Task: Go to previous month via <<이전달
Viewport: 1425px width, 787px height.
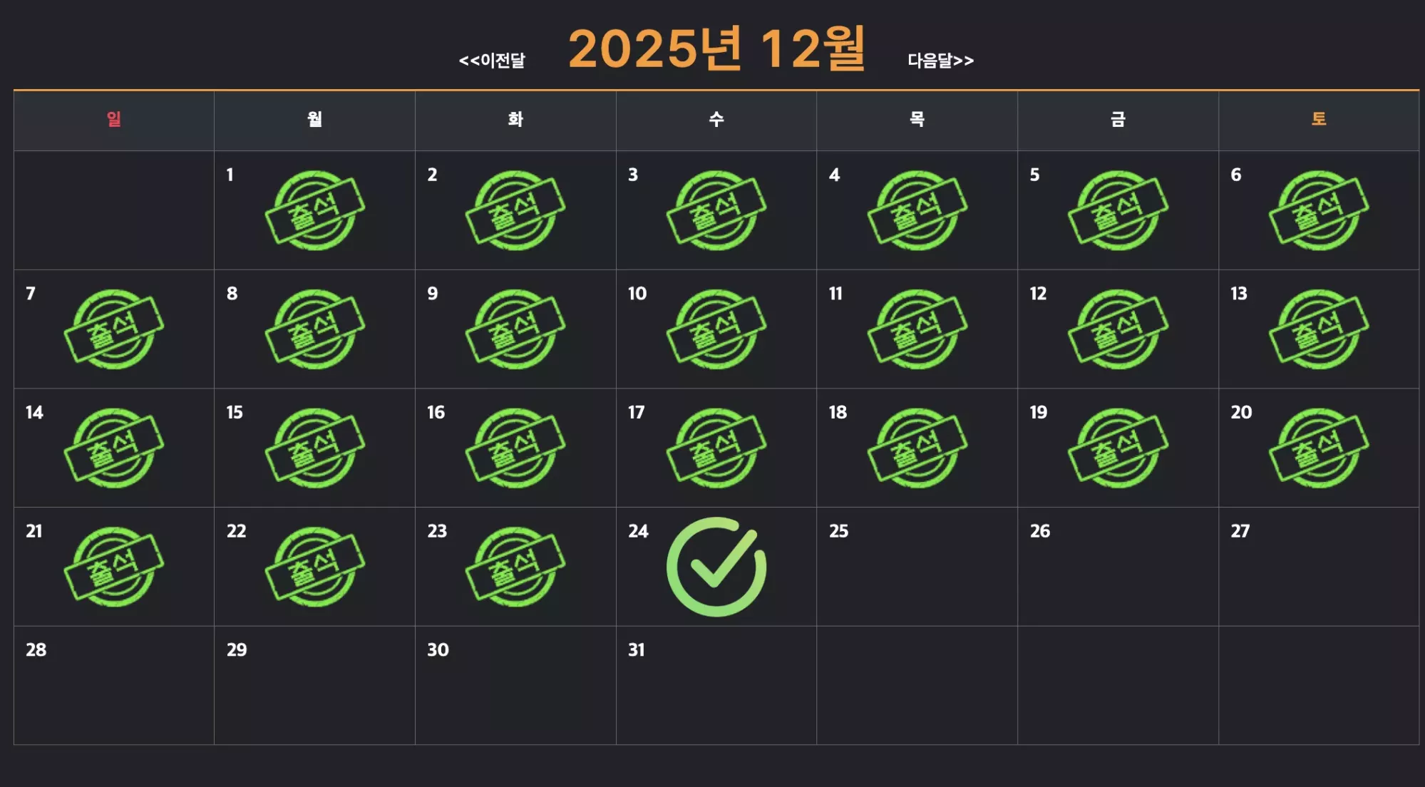Action: pos(492,61)
